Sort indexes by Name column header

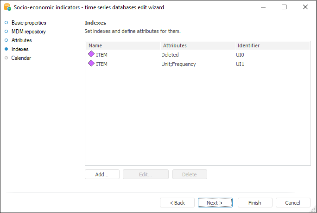pos(123,46)
